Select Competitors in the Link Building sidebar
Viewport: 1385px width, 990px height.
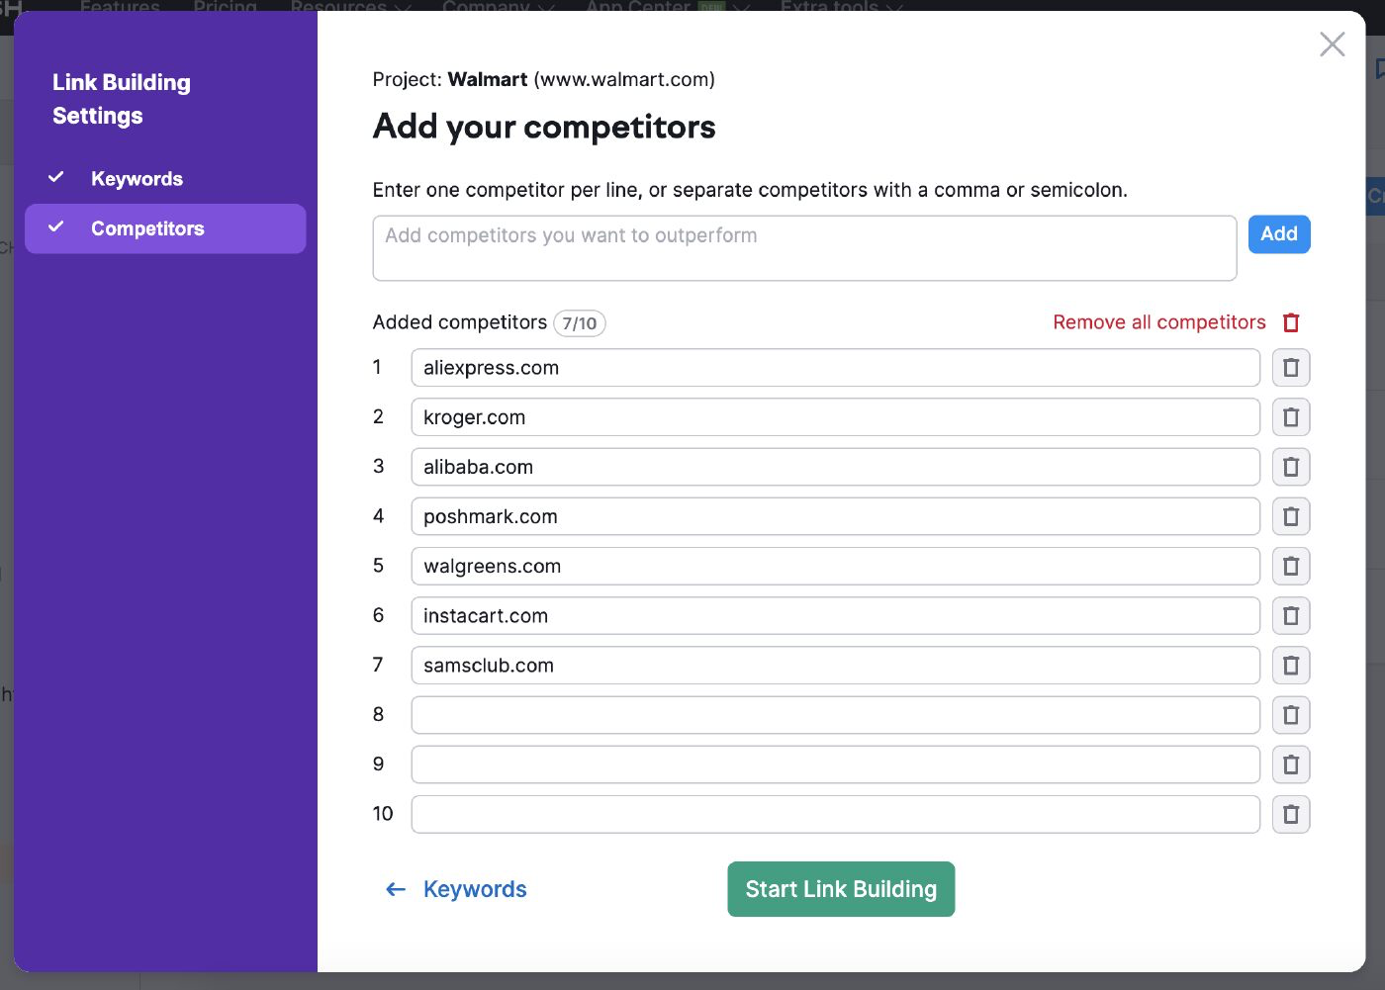pyautogui.click(x=146, y=228)
